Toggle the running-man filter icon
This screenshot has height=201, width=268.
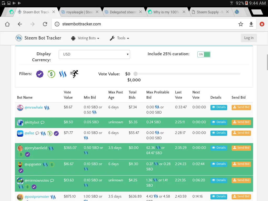[x=74, y=74]
